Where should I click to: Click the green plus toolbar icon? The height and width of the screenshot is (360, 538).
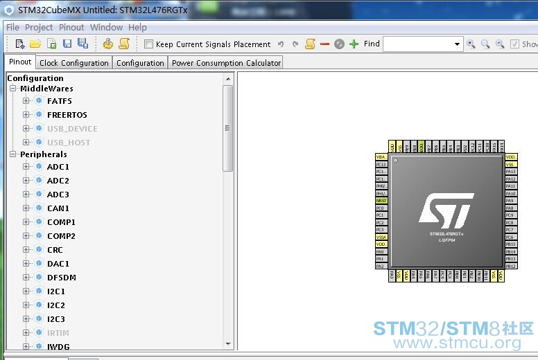[x=354, y=44]
